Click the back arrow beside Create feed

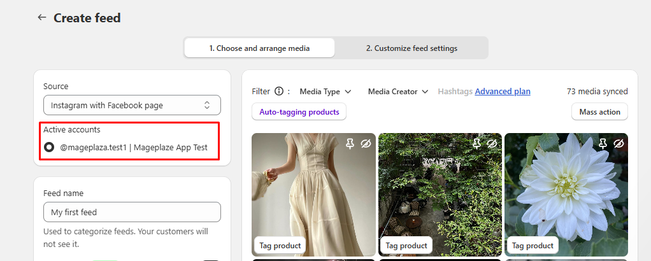pyautogui.click(x=42, y=18)
